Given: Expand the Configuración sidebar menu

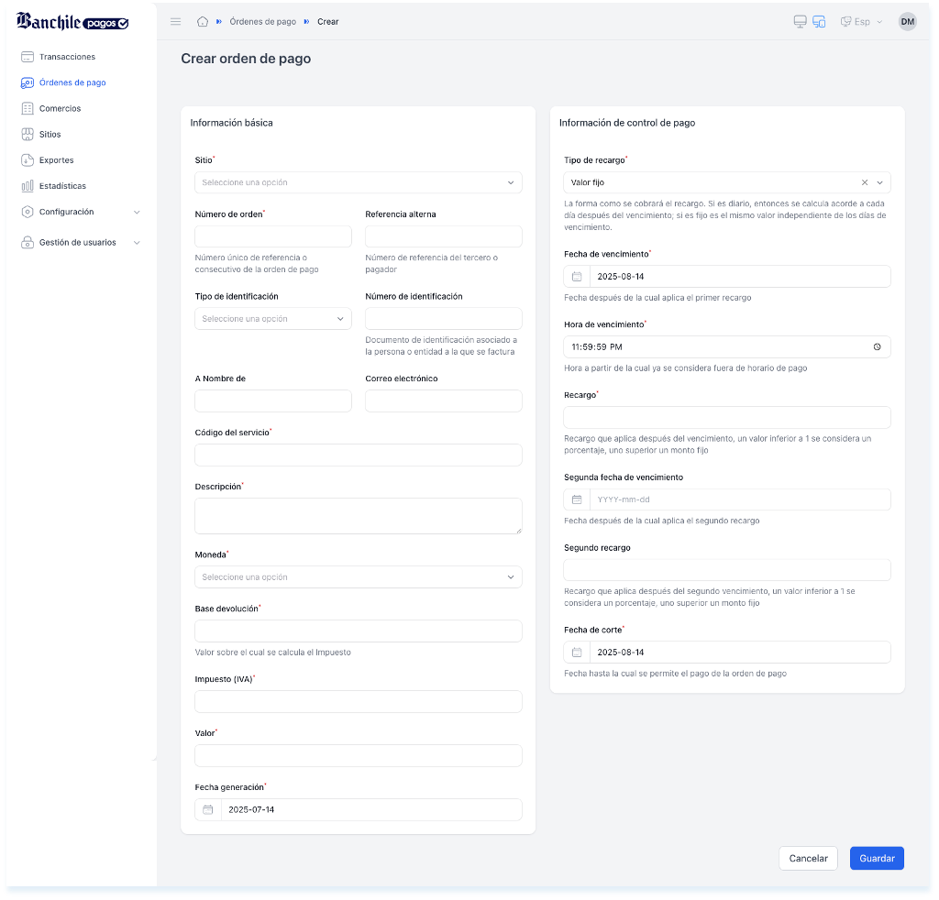Looking at the screenshot, I should click(81, 212).
